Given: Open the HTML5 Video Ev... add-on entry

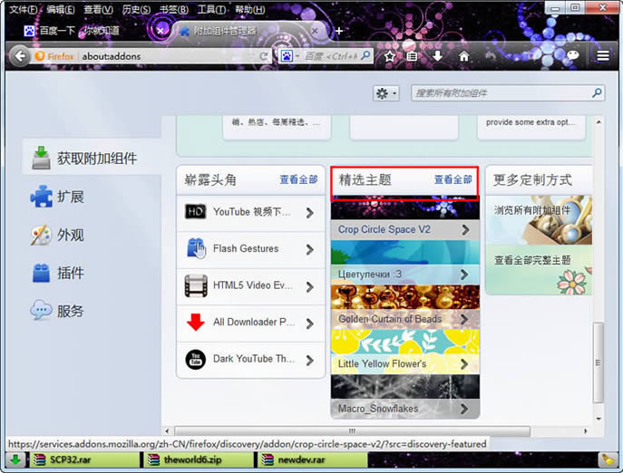Looking at the screenshot, I should pyautogui.click(x=250, y=286).
